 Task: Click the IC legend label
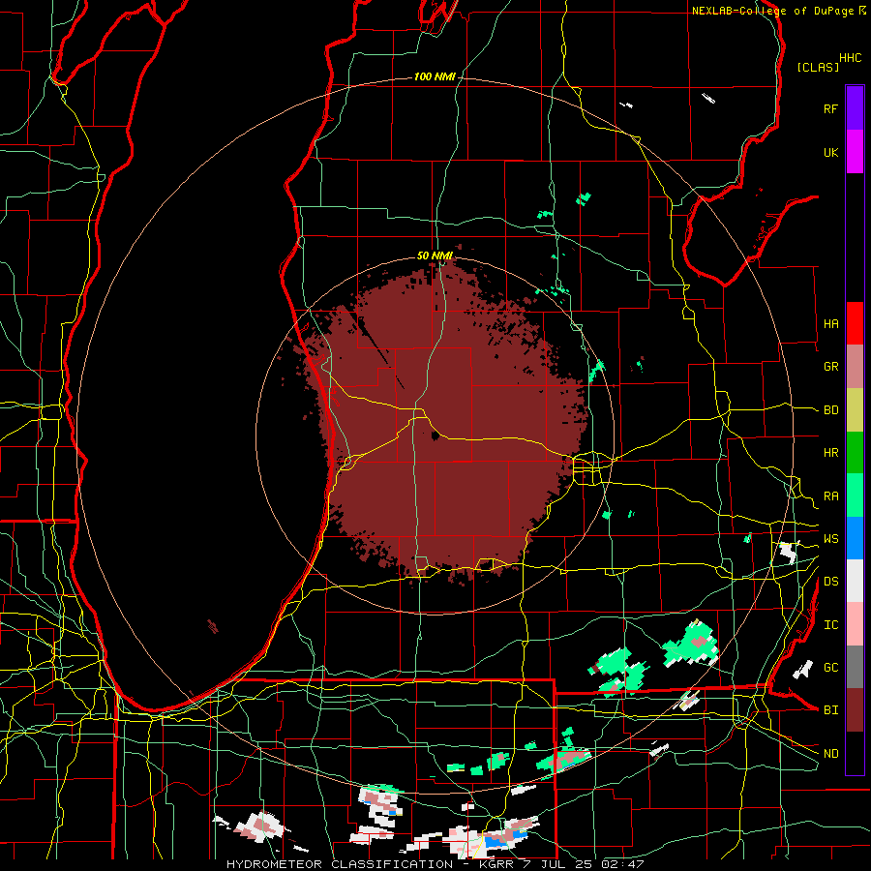[830, 625]
